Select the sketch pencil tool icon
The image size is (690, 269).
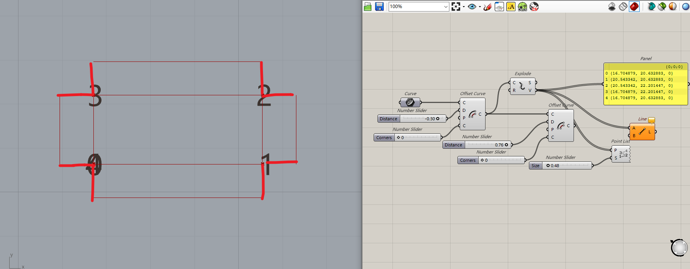point(487,7)
